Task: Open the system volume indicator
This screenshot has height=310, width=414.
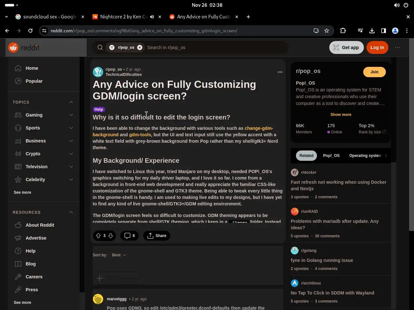Action: [397, 5]
